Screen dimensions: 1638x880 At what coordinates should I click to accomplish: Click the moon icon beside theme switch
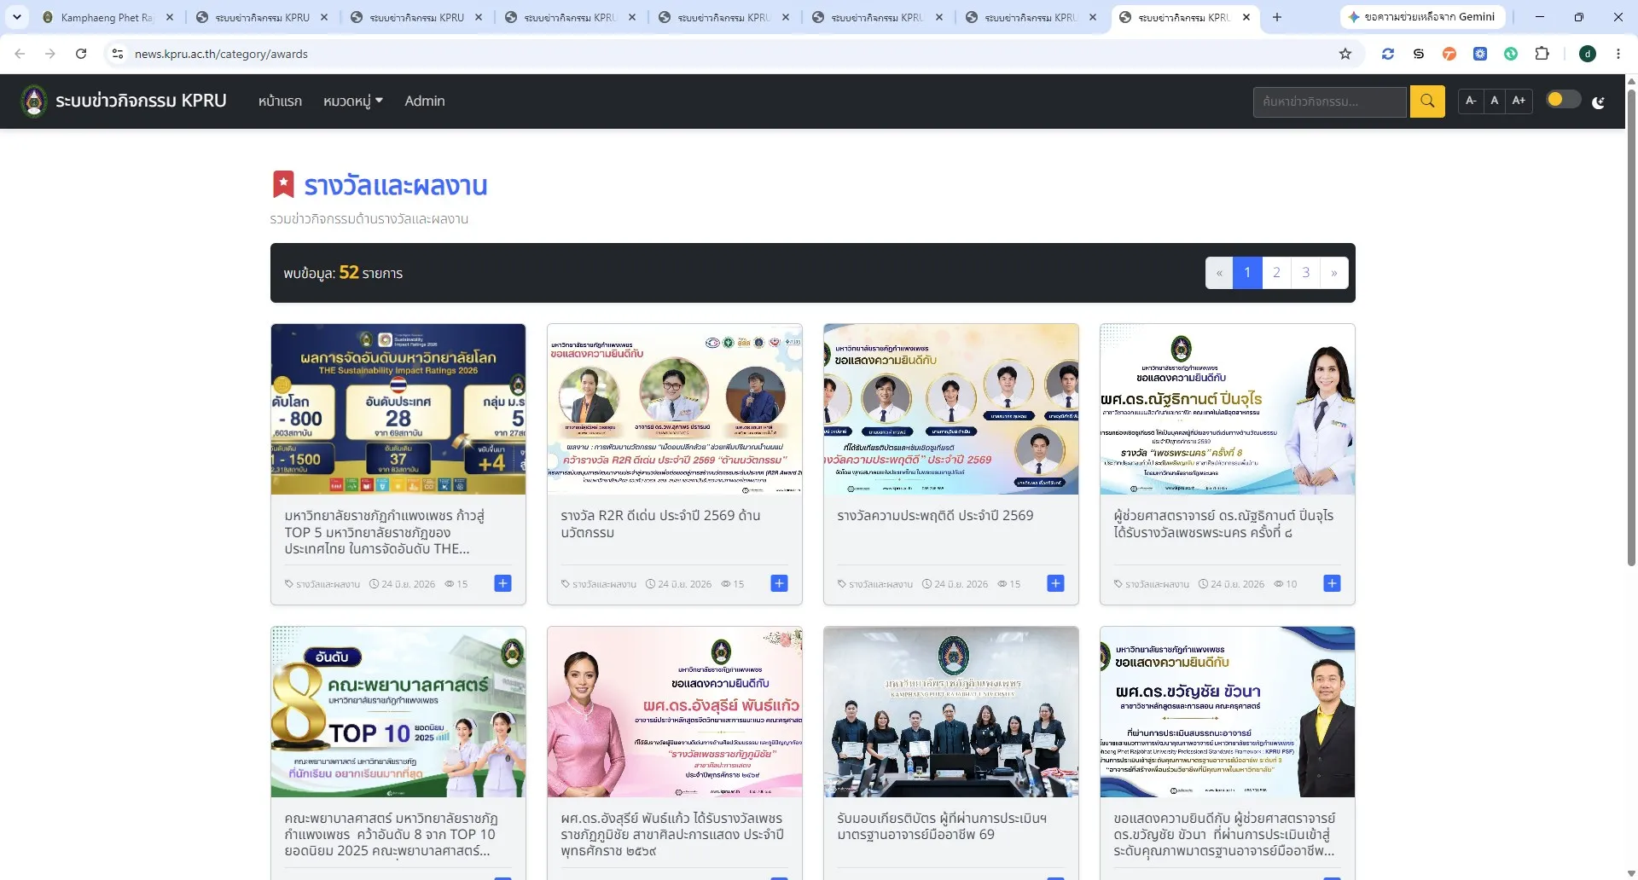pos(1599,102)
